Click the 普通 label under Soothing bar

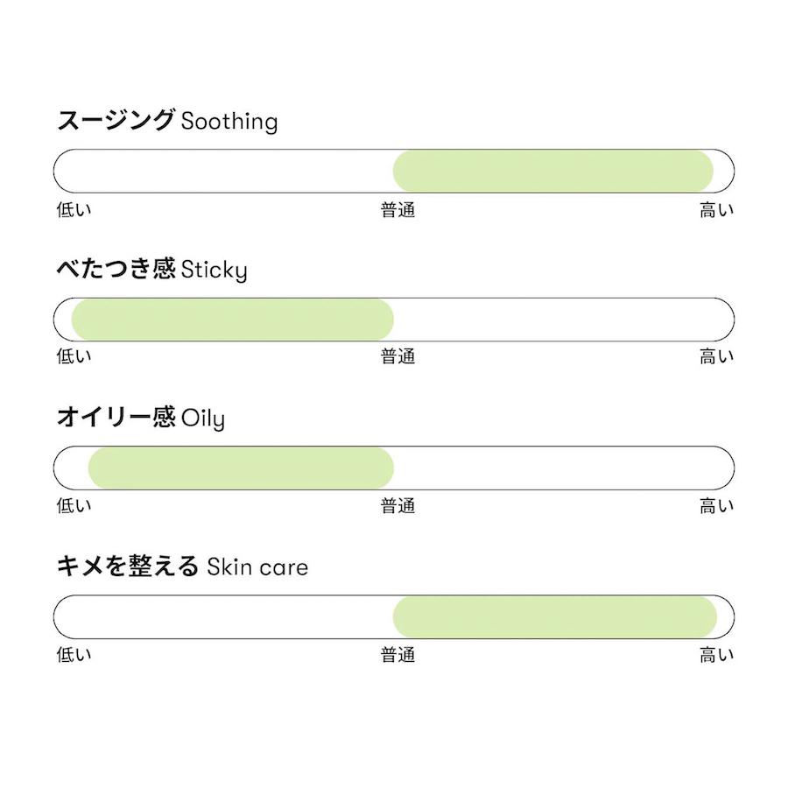point(398,209)
